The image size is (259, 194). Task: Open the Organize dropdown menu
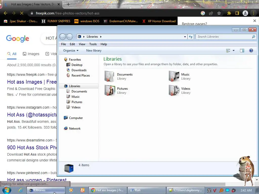(71, 51)
